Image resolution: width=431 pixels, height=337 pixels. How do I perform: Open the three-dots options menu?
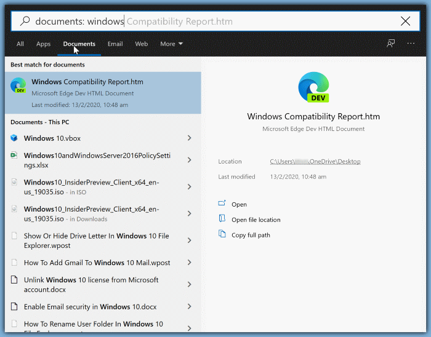tap(411, 44)
